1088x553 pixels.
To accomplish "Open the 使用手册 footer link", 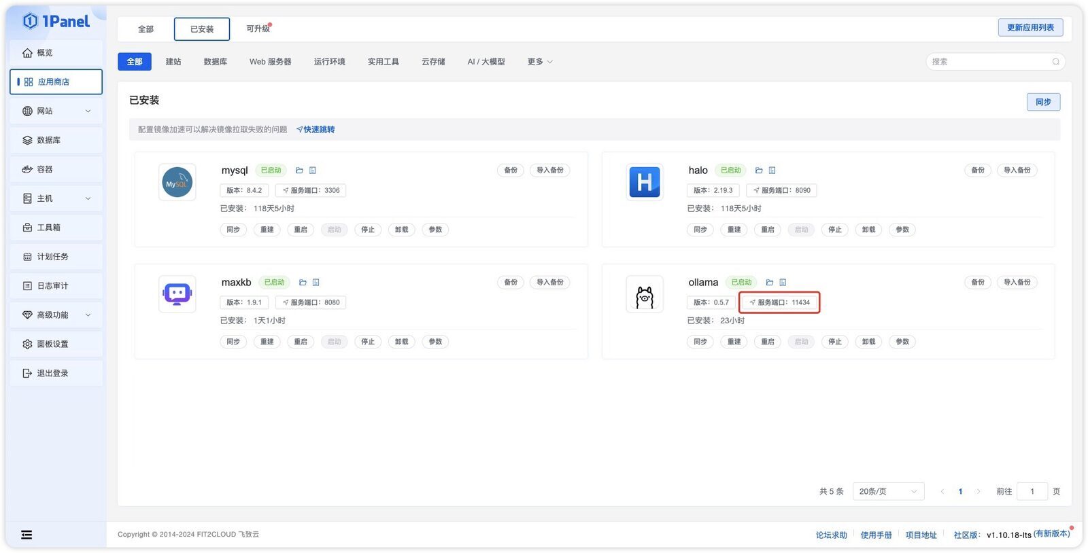I will point(876,535).
